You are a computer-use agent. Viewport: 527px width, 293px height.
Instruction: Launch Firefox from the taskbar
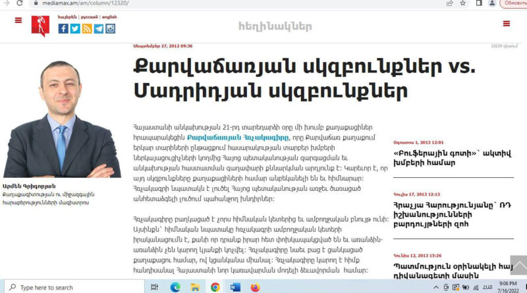click(256, 287)
